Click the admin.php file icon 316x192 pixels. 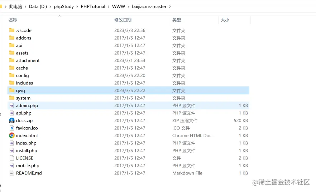click(x=12, y=105)
